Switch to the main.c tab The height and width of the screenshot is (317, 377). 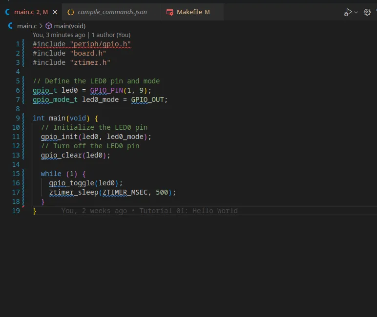pyautogui.click(x=31, y=12)
